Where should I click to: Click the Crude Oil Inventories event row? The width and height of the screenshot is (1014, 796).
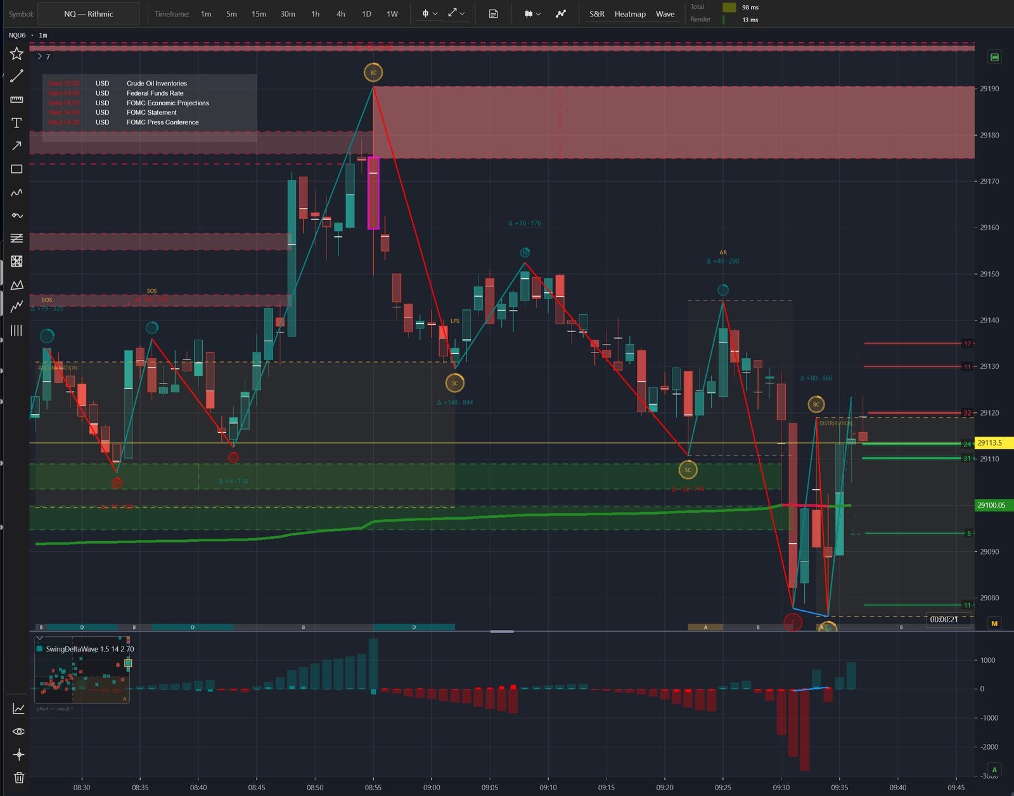point(149,84)
